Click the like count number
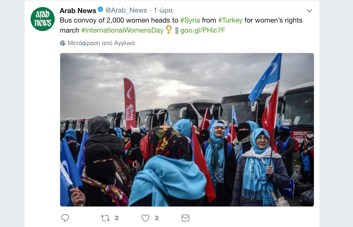Screen dimensions: 353x227 pos(157,218)
